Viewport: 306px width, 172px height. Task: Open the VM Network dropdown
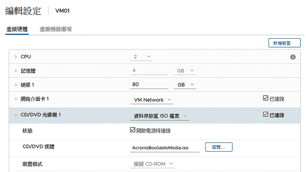point(152,100)
